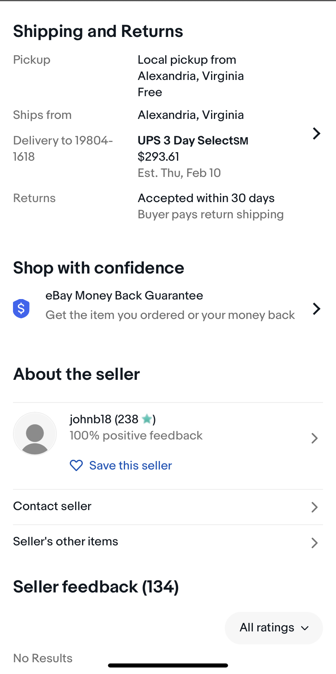Click the teal feedback star beside johnb18
This screenshot has width=336, height=674.
click(x=147, y=419)
